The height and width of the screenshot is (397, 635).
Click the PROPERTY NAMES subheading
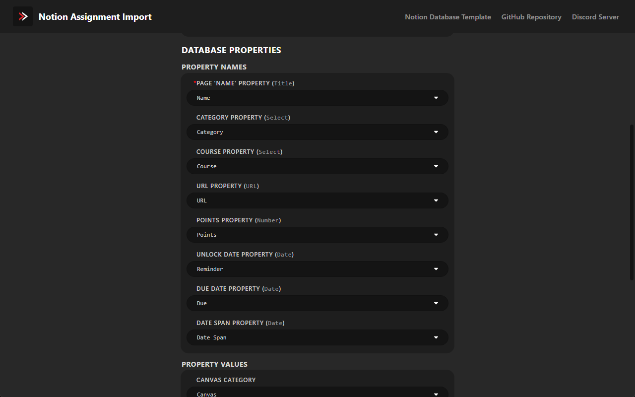(x=214, y=67)
